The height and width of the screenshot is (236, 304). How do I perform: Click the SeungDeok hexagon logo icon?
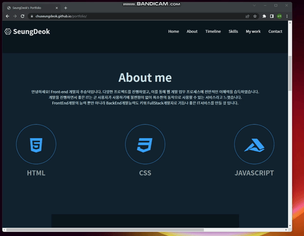click(8, 31)
